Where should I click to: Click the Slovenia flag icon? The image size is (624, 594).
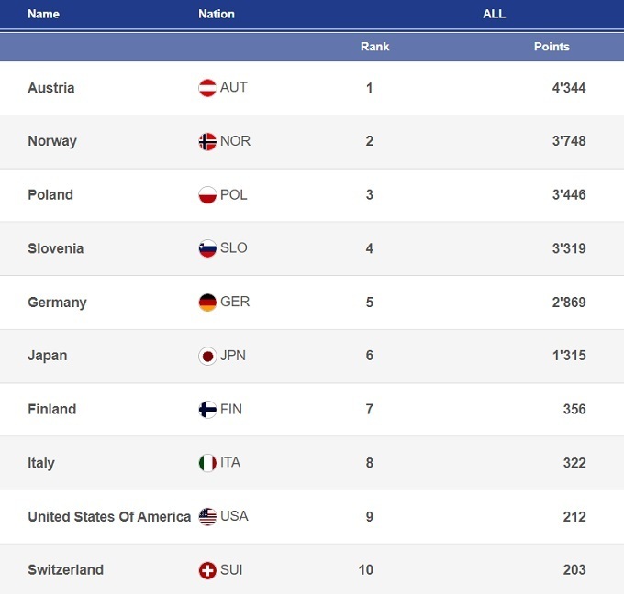tap(207, 248)
